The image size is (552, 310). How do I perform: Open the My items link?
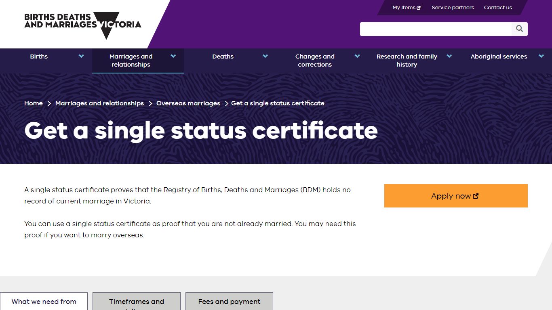[407, 7]
